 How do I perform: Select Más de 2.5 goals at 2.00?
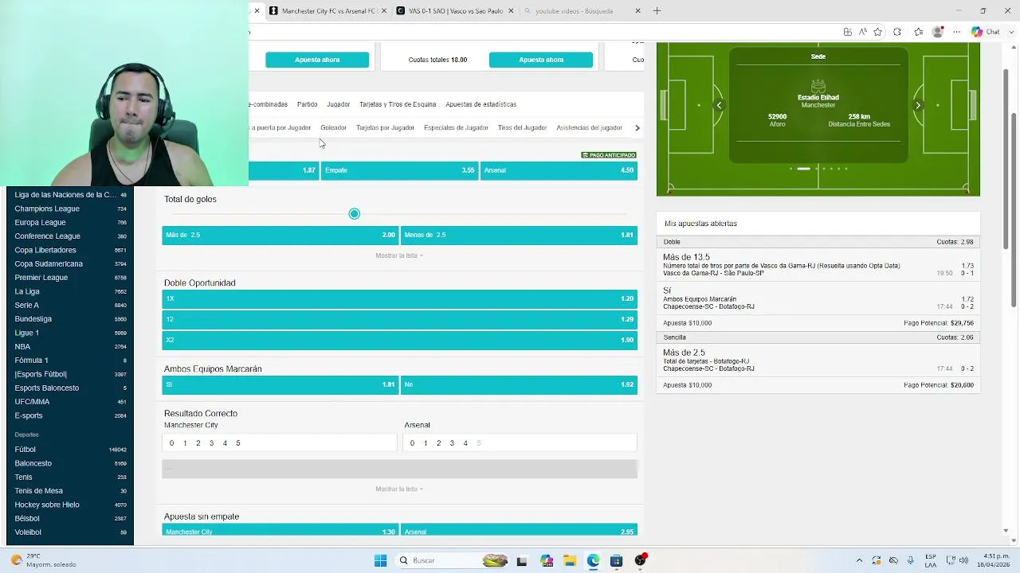(280, 235)
